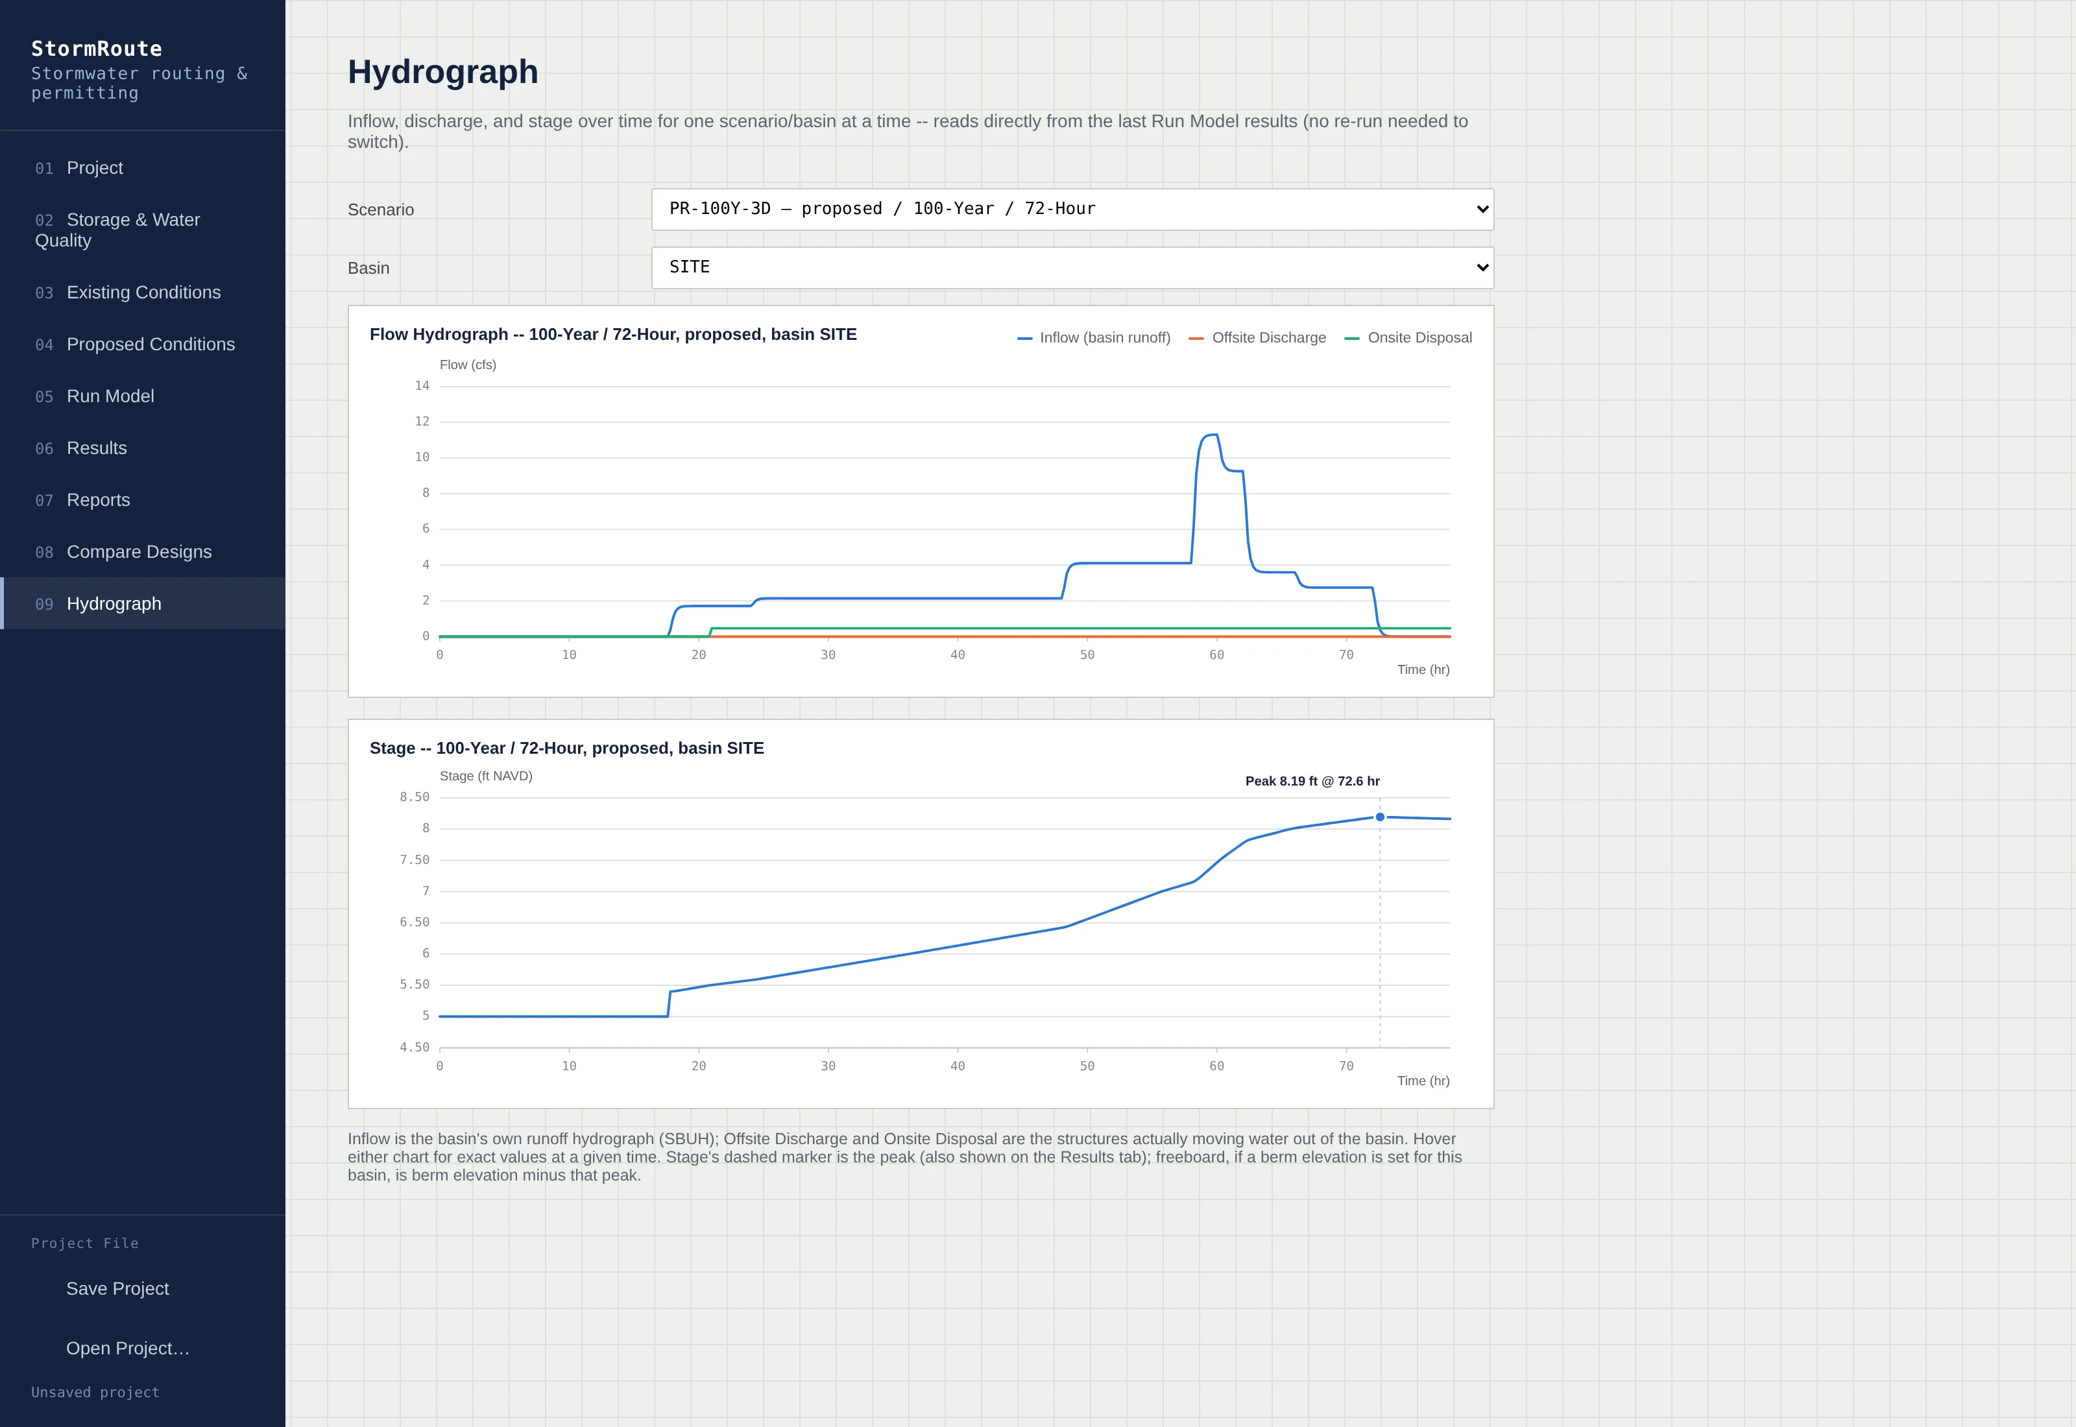Navigate to Run Model
The width and height of the screenshot is (2076, 1427).
pyautogui.click(x=142, y=396)
